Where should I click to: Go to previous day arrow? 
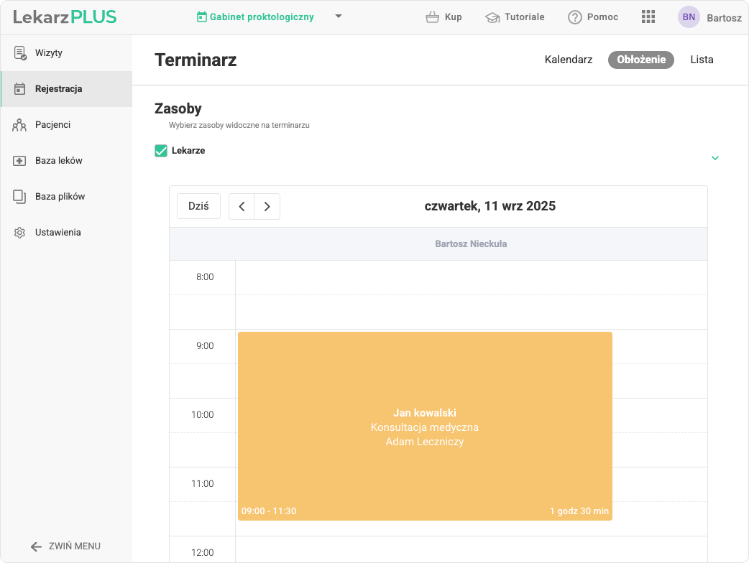pos(242,207)
